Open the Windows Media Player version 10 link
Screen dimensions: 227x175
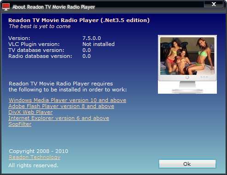(67, 100)
